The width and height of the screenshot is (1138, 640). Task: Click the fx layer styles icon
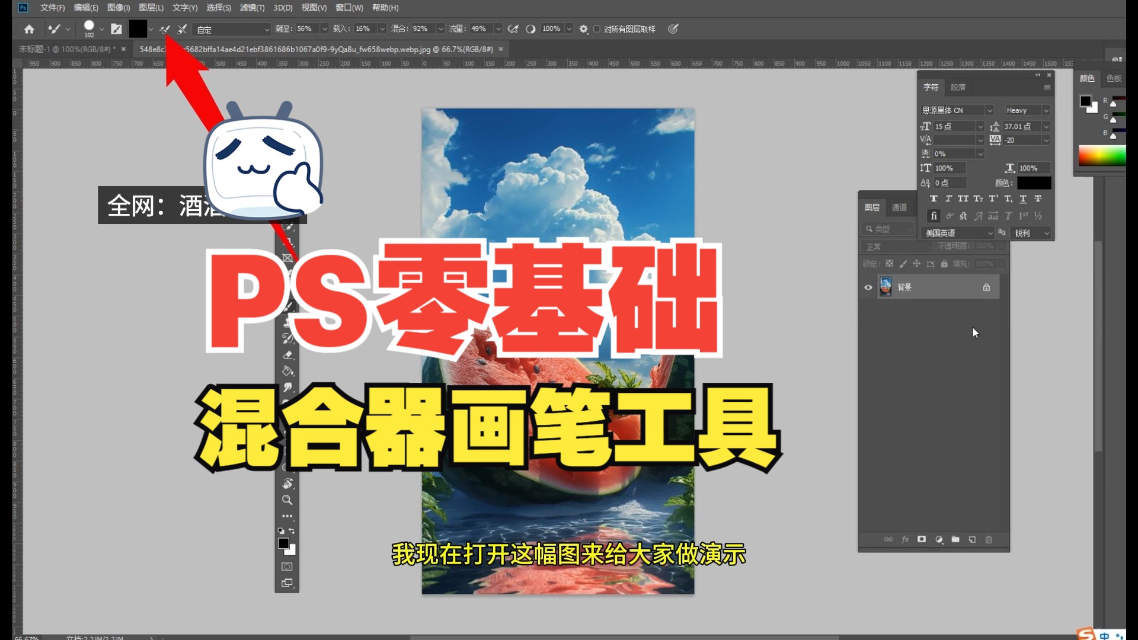[905, 539]
